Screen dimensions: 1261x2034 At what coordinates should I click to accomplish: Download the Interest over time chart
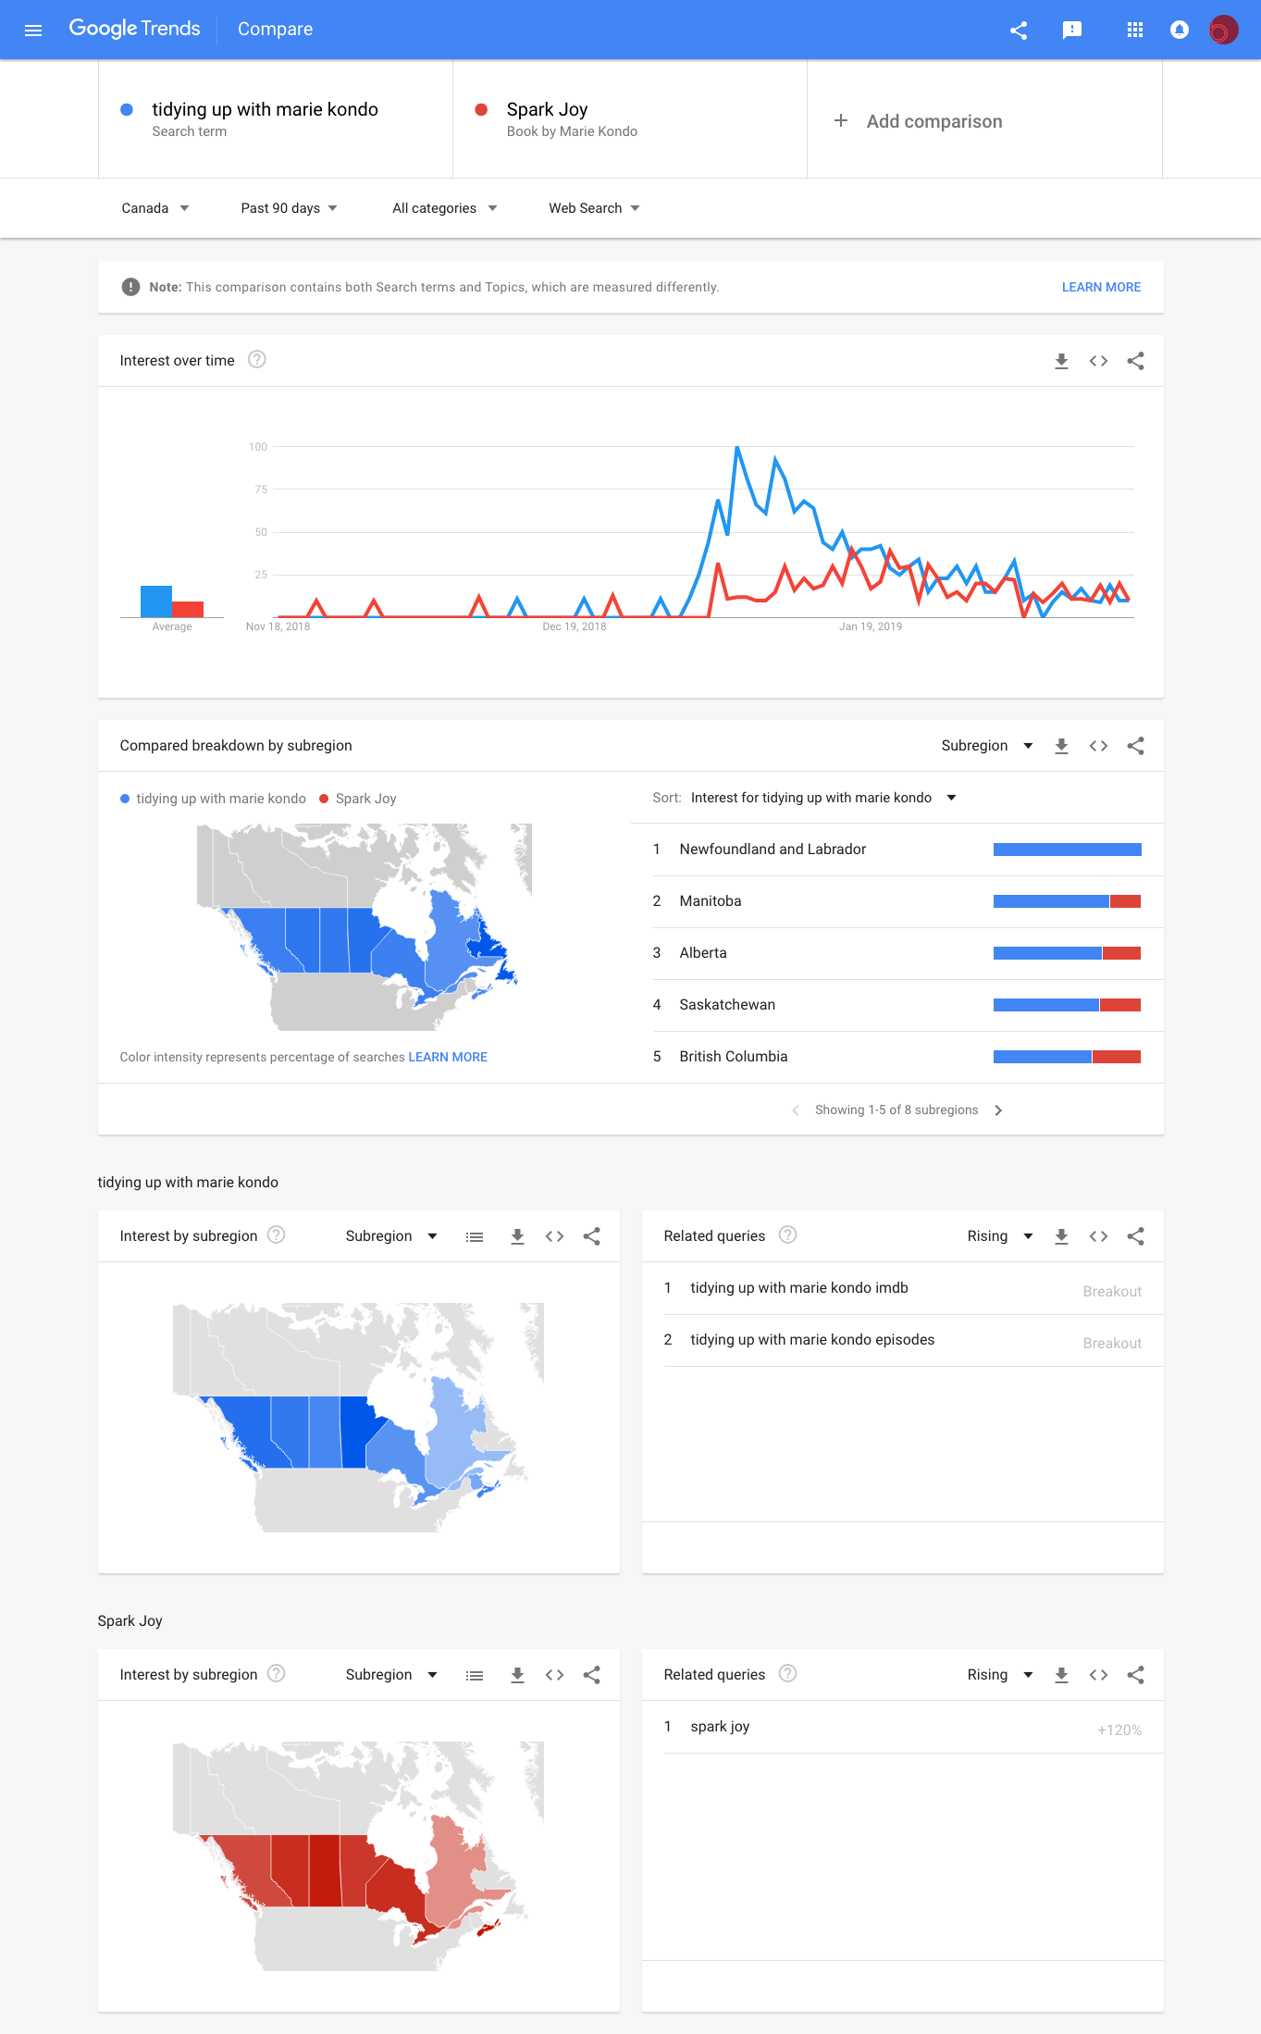click(1061, 361)
